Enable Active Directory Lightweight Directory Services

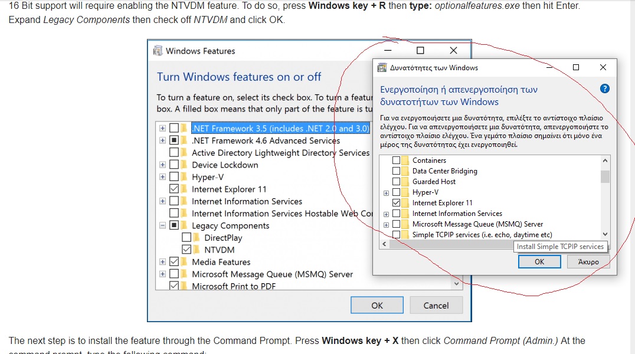[174, 152]
